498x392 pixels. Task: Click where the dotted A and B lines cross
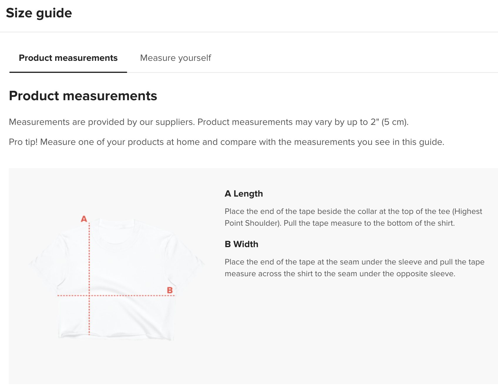tap(89, 295)
